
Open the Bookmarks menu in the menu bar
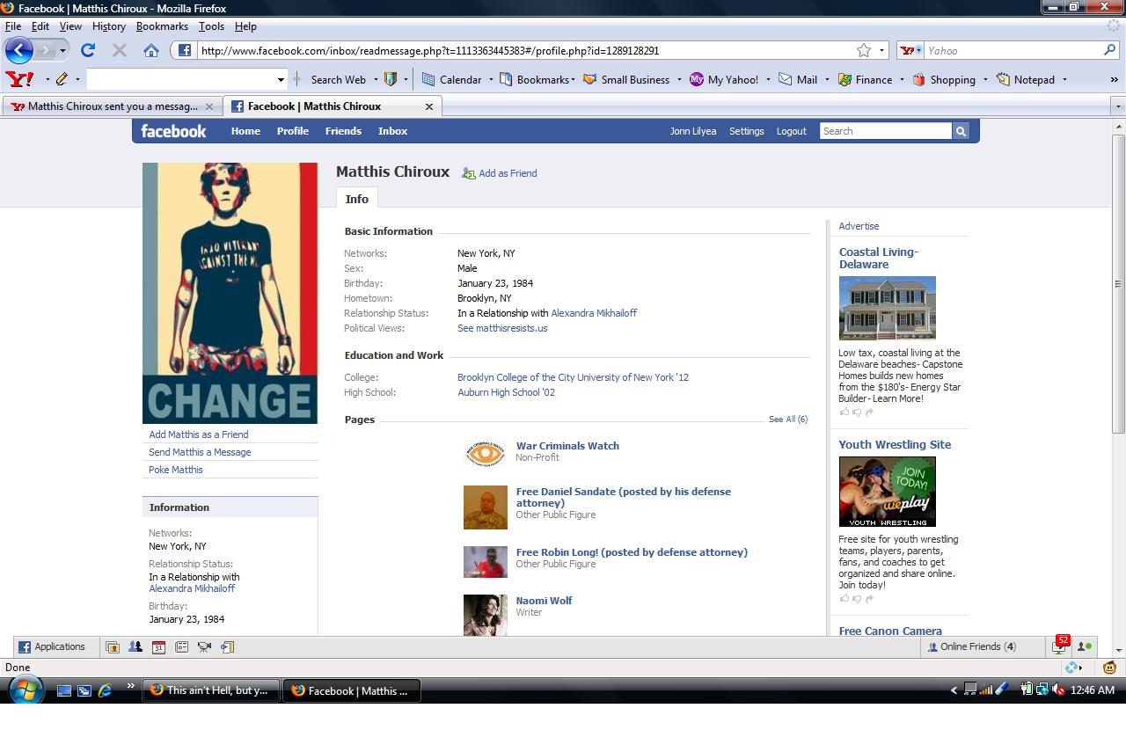tap(162, 26)
